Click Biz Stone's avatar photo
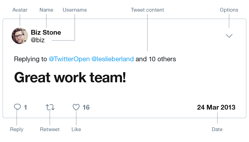This screenshot has height=142, width=249. point(20,36)
